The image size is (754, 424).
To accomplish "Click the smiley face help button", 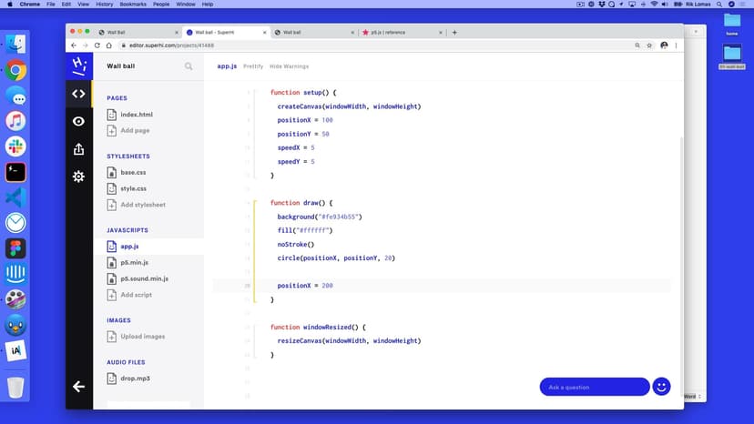I will 662,387.
